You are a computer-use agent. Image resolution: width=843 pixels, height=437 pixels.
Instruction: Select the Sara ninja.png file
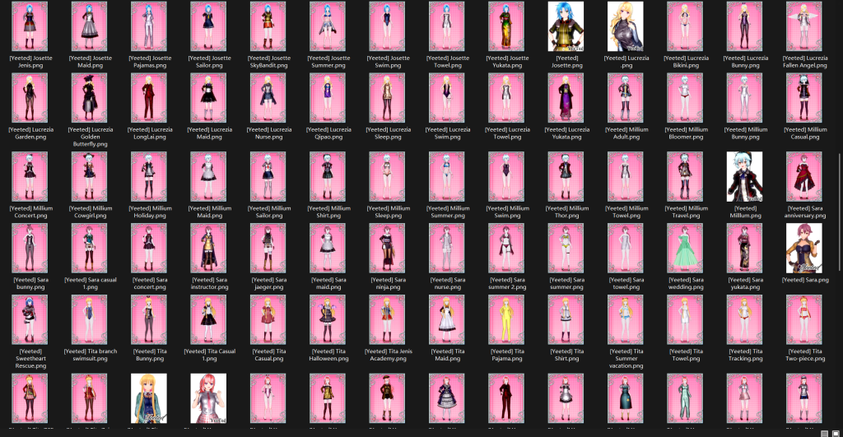pos(388,249)
